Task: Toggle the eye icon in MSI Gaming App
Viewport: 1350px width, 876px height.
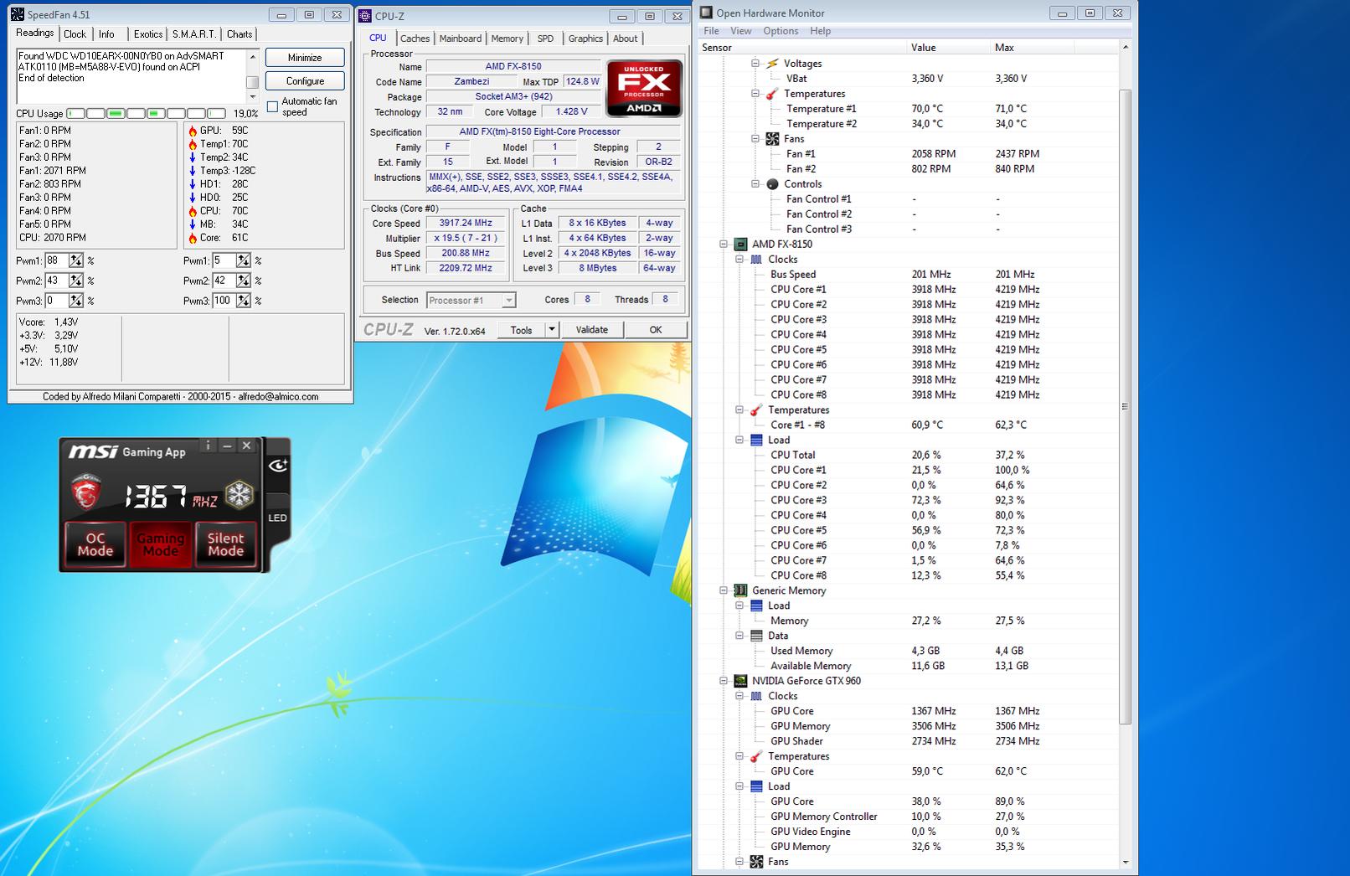Action: [278, 465]
